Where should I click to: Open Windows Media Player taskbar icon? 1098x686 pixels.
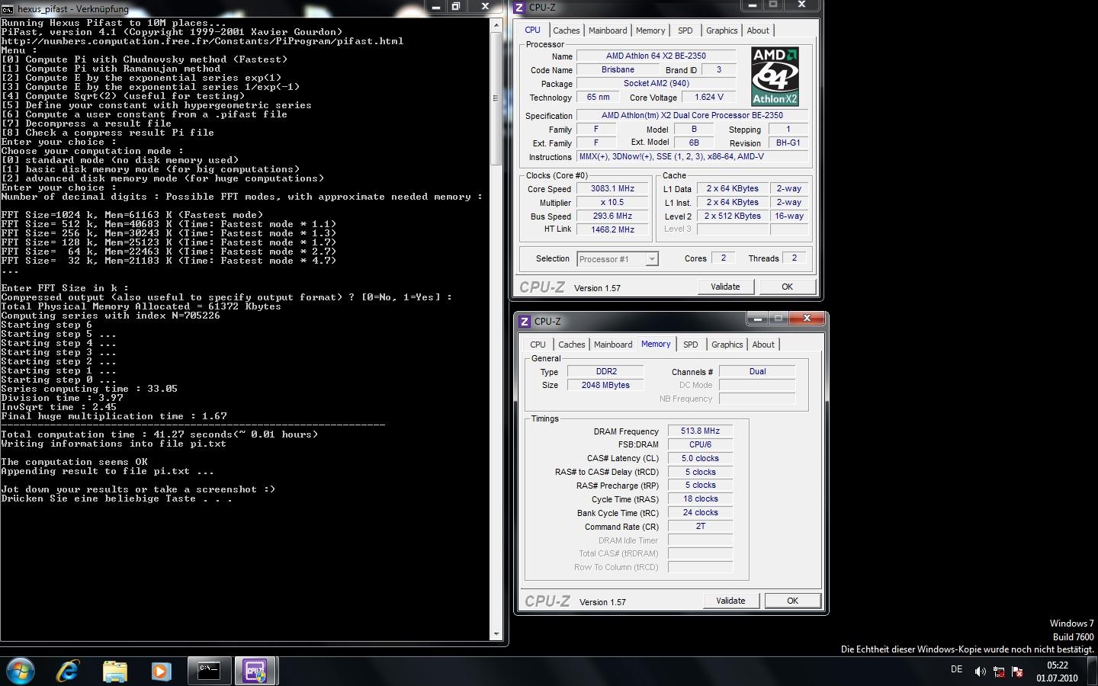[x=161, y=671]
